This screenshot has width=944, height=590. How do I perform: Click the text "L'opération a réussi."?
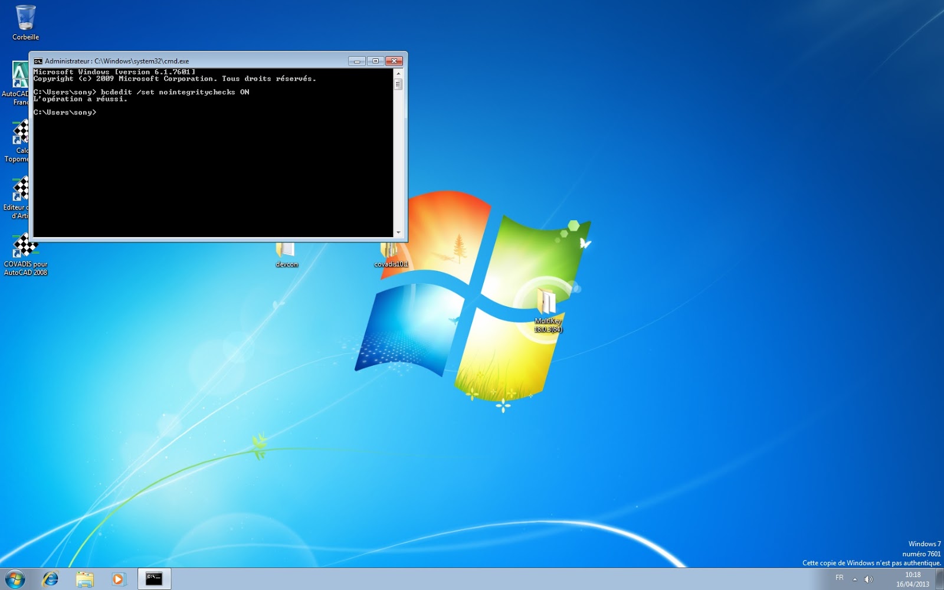click(x=80, y=99)
